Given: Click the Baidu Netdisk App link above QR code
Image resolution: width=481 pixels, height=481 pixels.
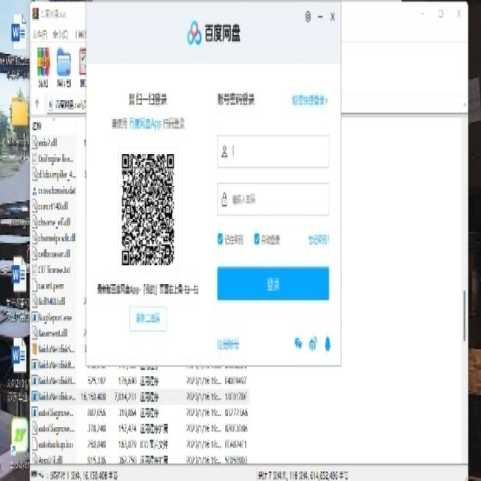Looking at the screenshot, I should [x=145, y=124].
